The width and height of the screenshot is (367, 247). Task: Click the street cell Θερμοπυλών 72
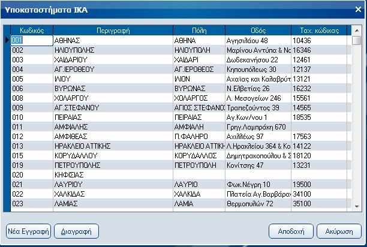(258, 203)
